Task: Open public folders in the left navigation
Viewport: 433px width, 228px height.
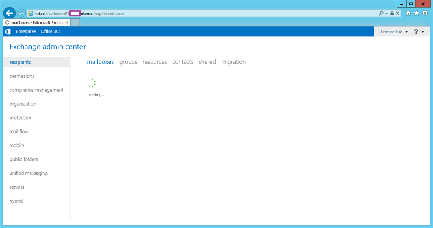Action: pos(24,159)
